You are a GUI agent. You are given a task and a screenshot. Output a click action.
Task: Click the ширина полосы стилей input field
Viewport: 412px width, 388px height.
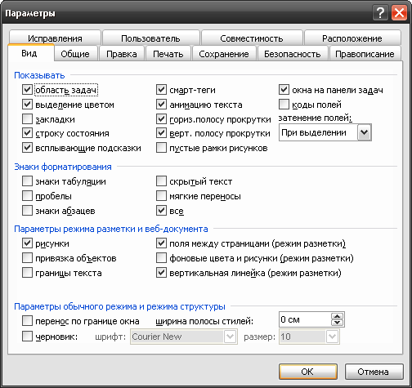(305, 319)
